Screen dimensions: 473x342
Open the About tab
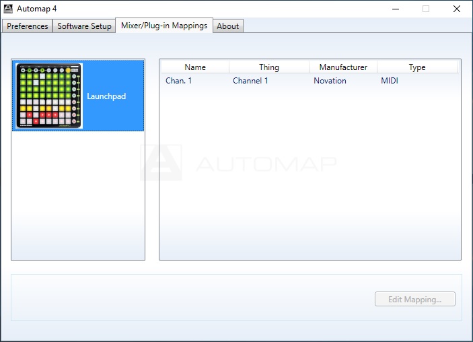[x=227, y=26]
